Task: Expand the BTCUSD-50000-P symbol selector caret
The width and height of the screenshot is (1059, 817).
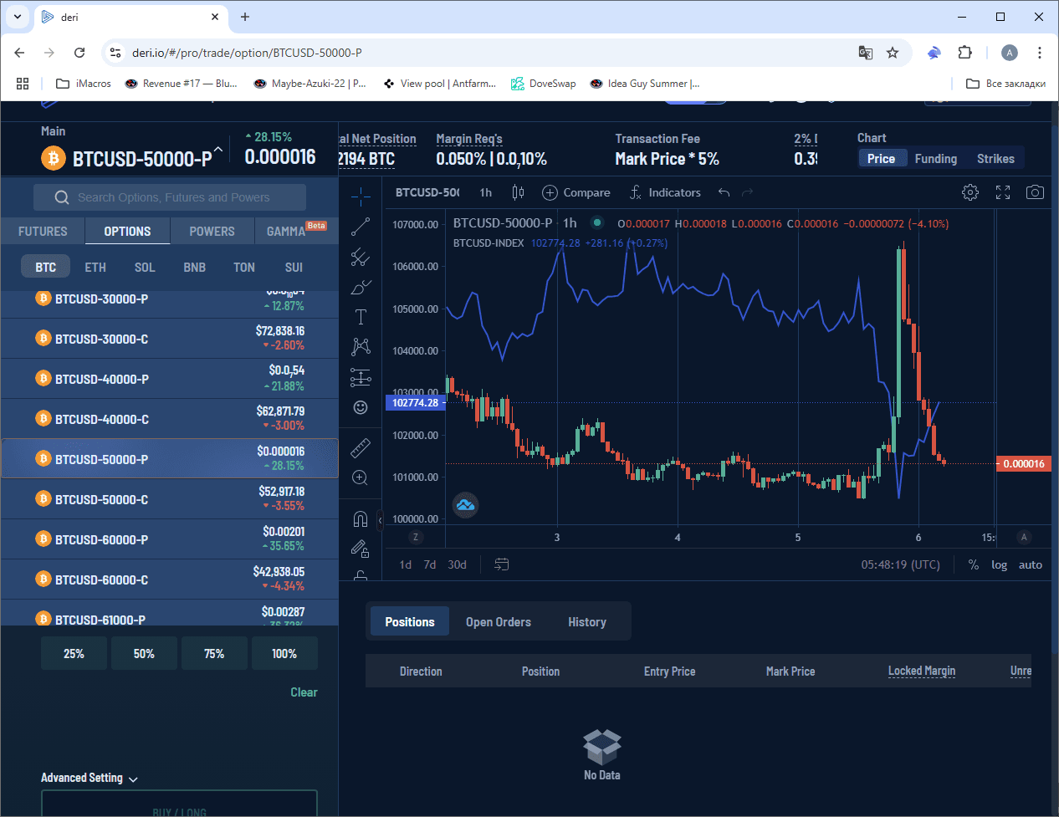Action: click(x=218, y=150)
